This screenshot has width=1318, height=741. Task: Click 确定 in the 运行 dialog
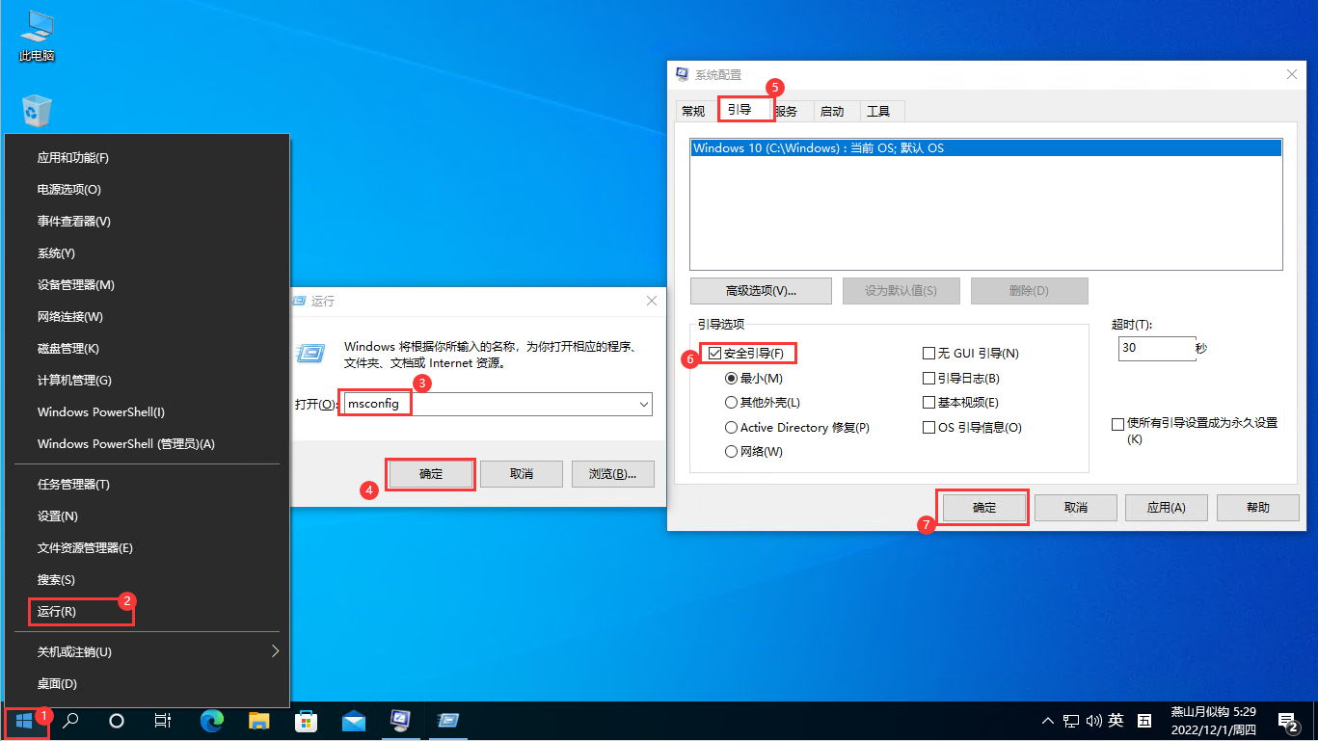(x=431, y=474)
